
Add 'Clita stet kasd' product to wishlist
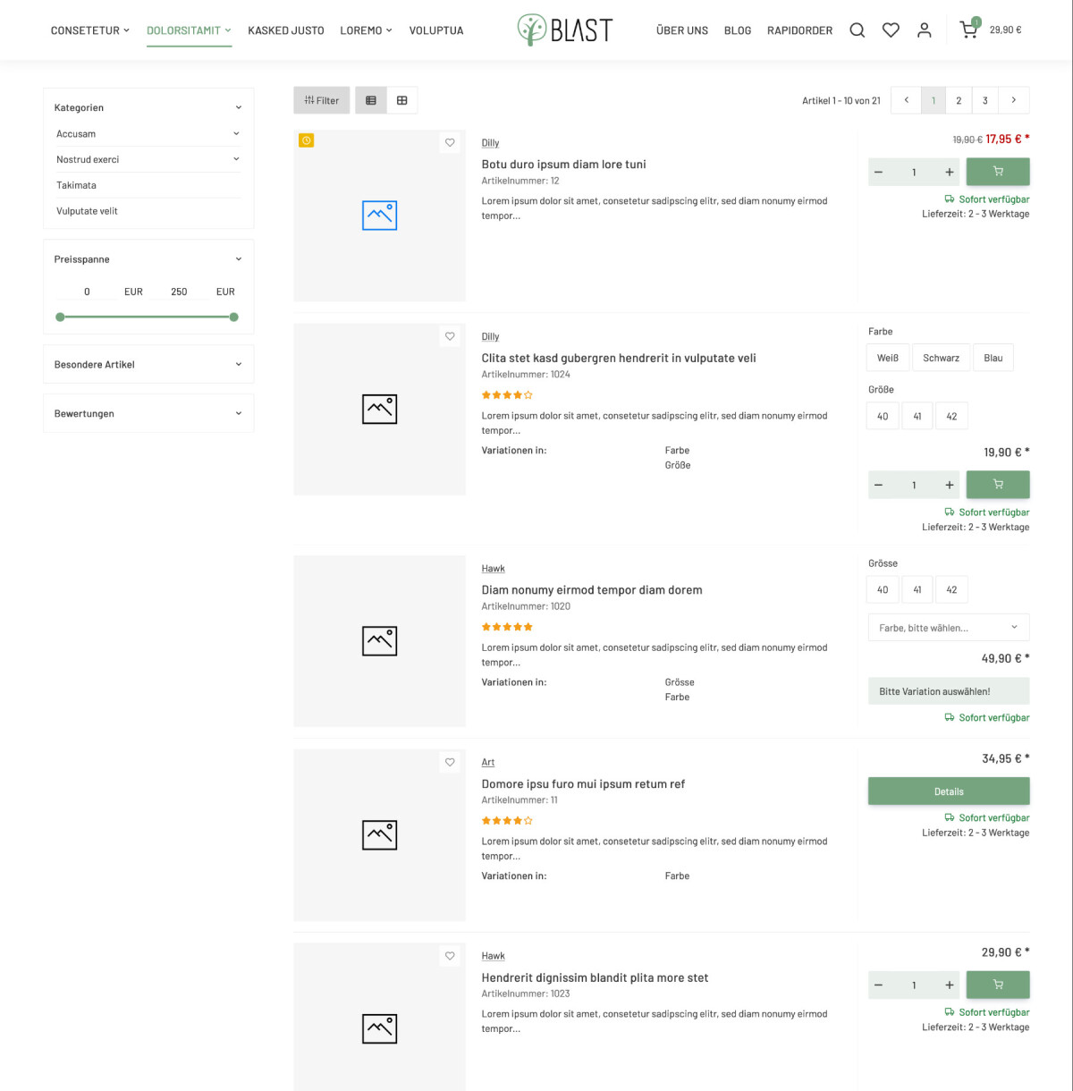click(450, 336)
